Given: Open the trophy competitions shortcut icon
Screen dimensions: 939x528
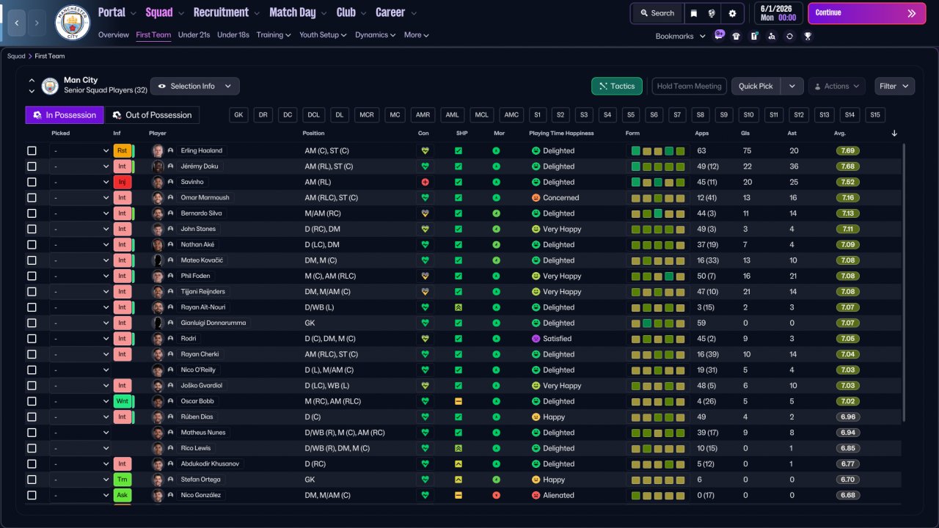Looking at the screenshot, I should 808,36.
